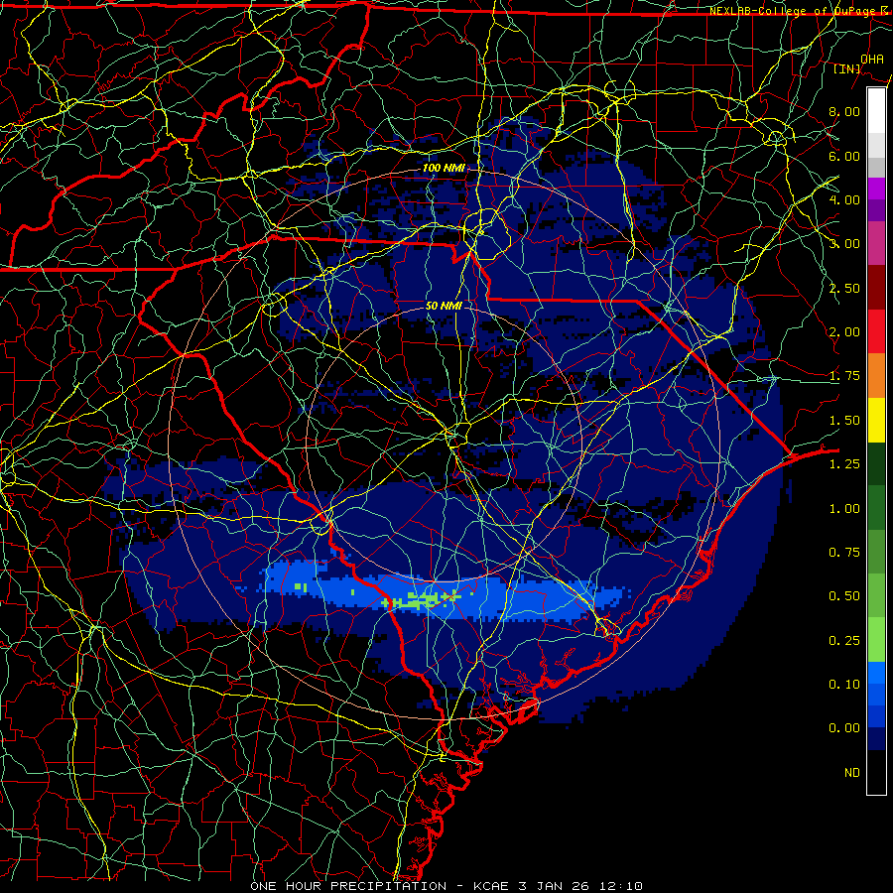Click the 3.00 legend value
893x893 pixels.
pyautogui.click(x=844, y=244)
